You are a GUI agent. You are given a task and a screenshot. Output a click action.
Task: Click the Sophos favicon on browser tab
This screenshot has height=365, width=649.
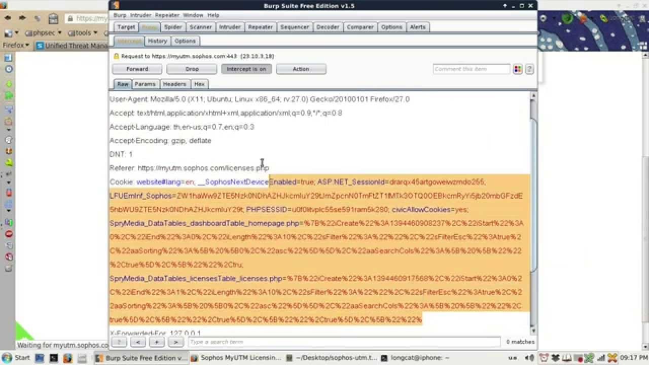[x=40, y=46]
